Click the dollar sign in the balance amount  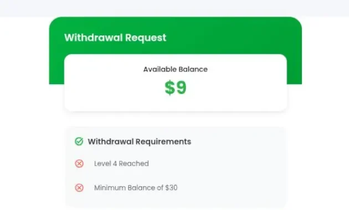click(170, 88)
